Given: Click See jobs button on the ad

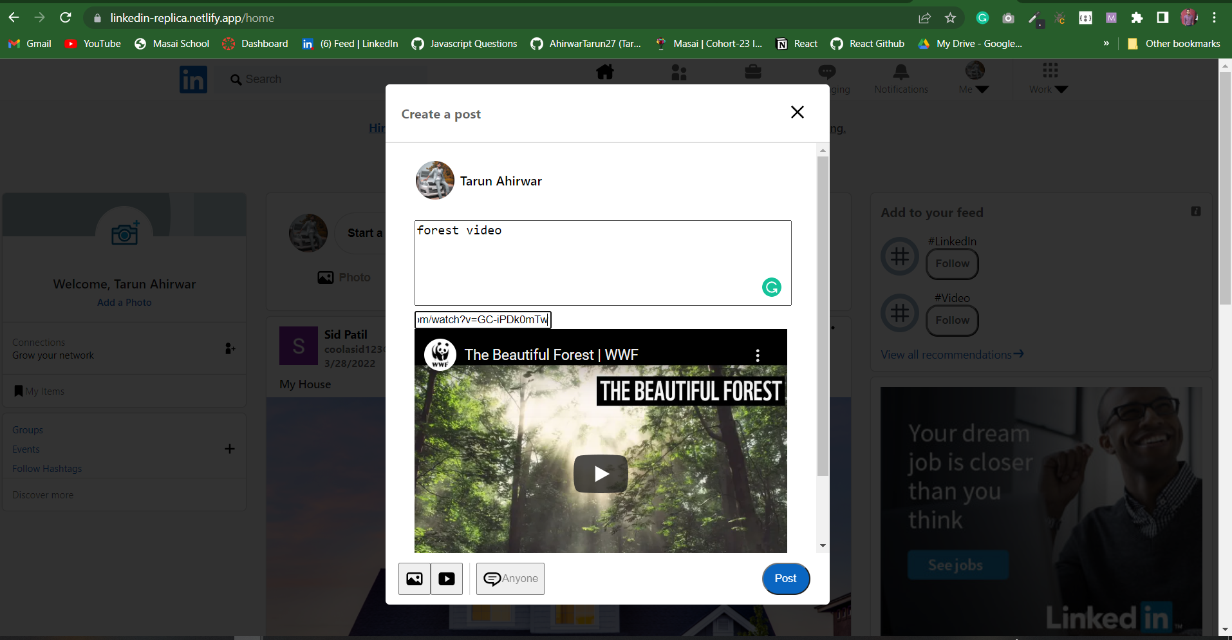Looking at the screenshot, I should [x=957, y=565].
